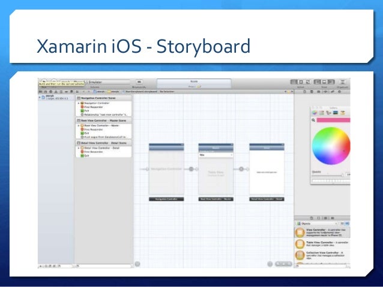
Task: Expand the project root in navigator
Action: coord(40,97)
